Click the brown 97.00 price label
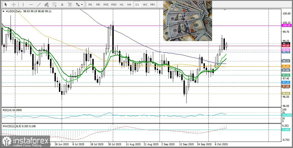293x148 pixels. pyautogui.click(x=286, y=86)
